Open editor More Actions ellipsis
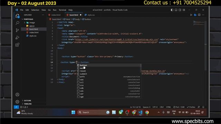221x124 pixels. coord(203,15)
